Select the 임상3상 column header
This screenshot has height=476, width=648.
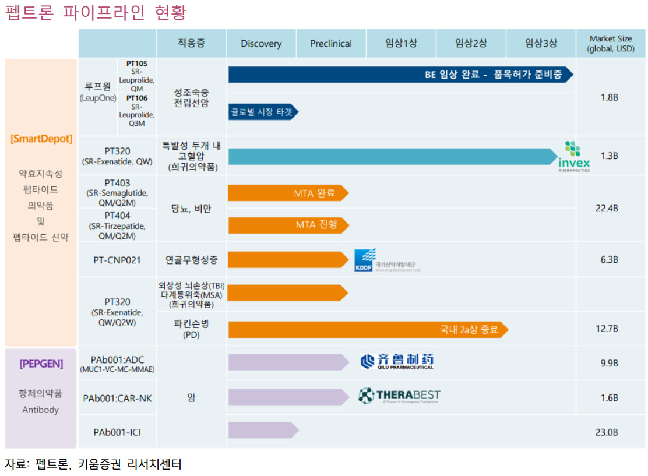click(x=541, y=44)
